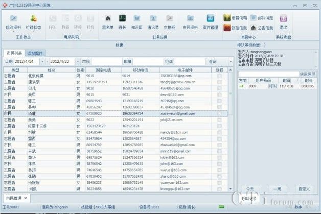Viewport: 321px width, 214px height.
Task: Select checkbox for the 康未鹏 row
Action: (x=219, y=82)
